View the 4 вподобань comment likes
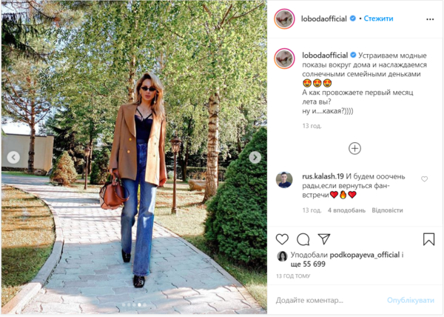The width and height of the screenshot is (444, 317). (x=346, y=210)
